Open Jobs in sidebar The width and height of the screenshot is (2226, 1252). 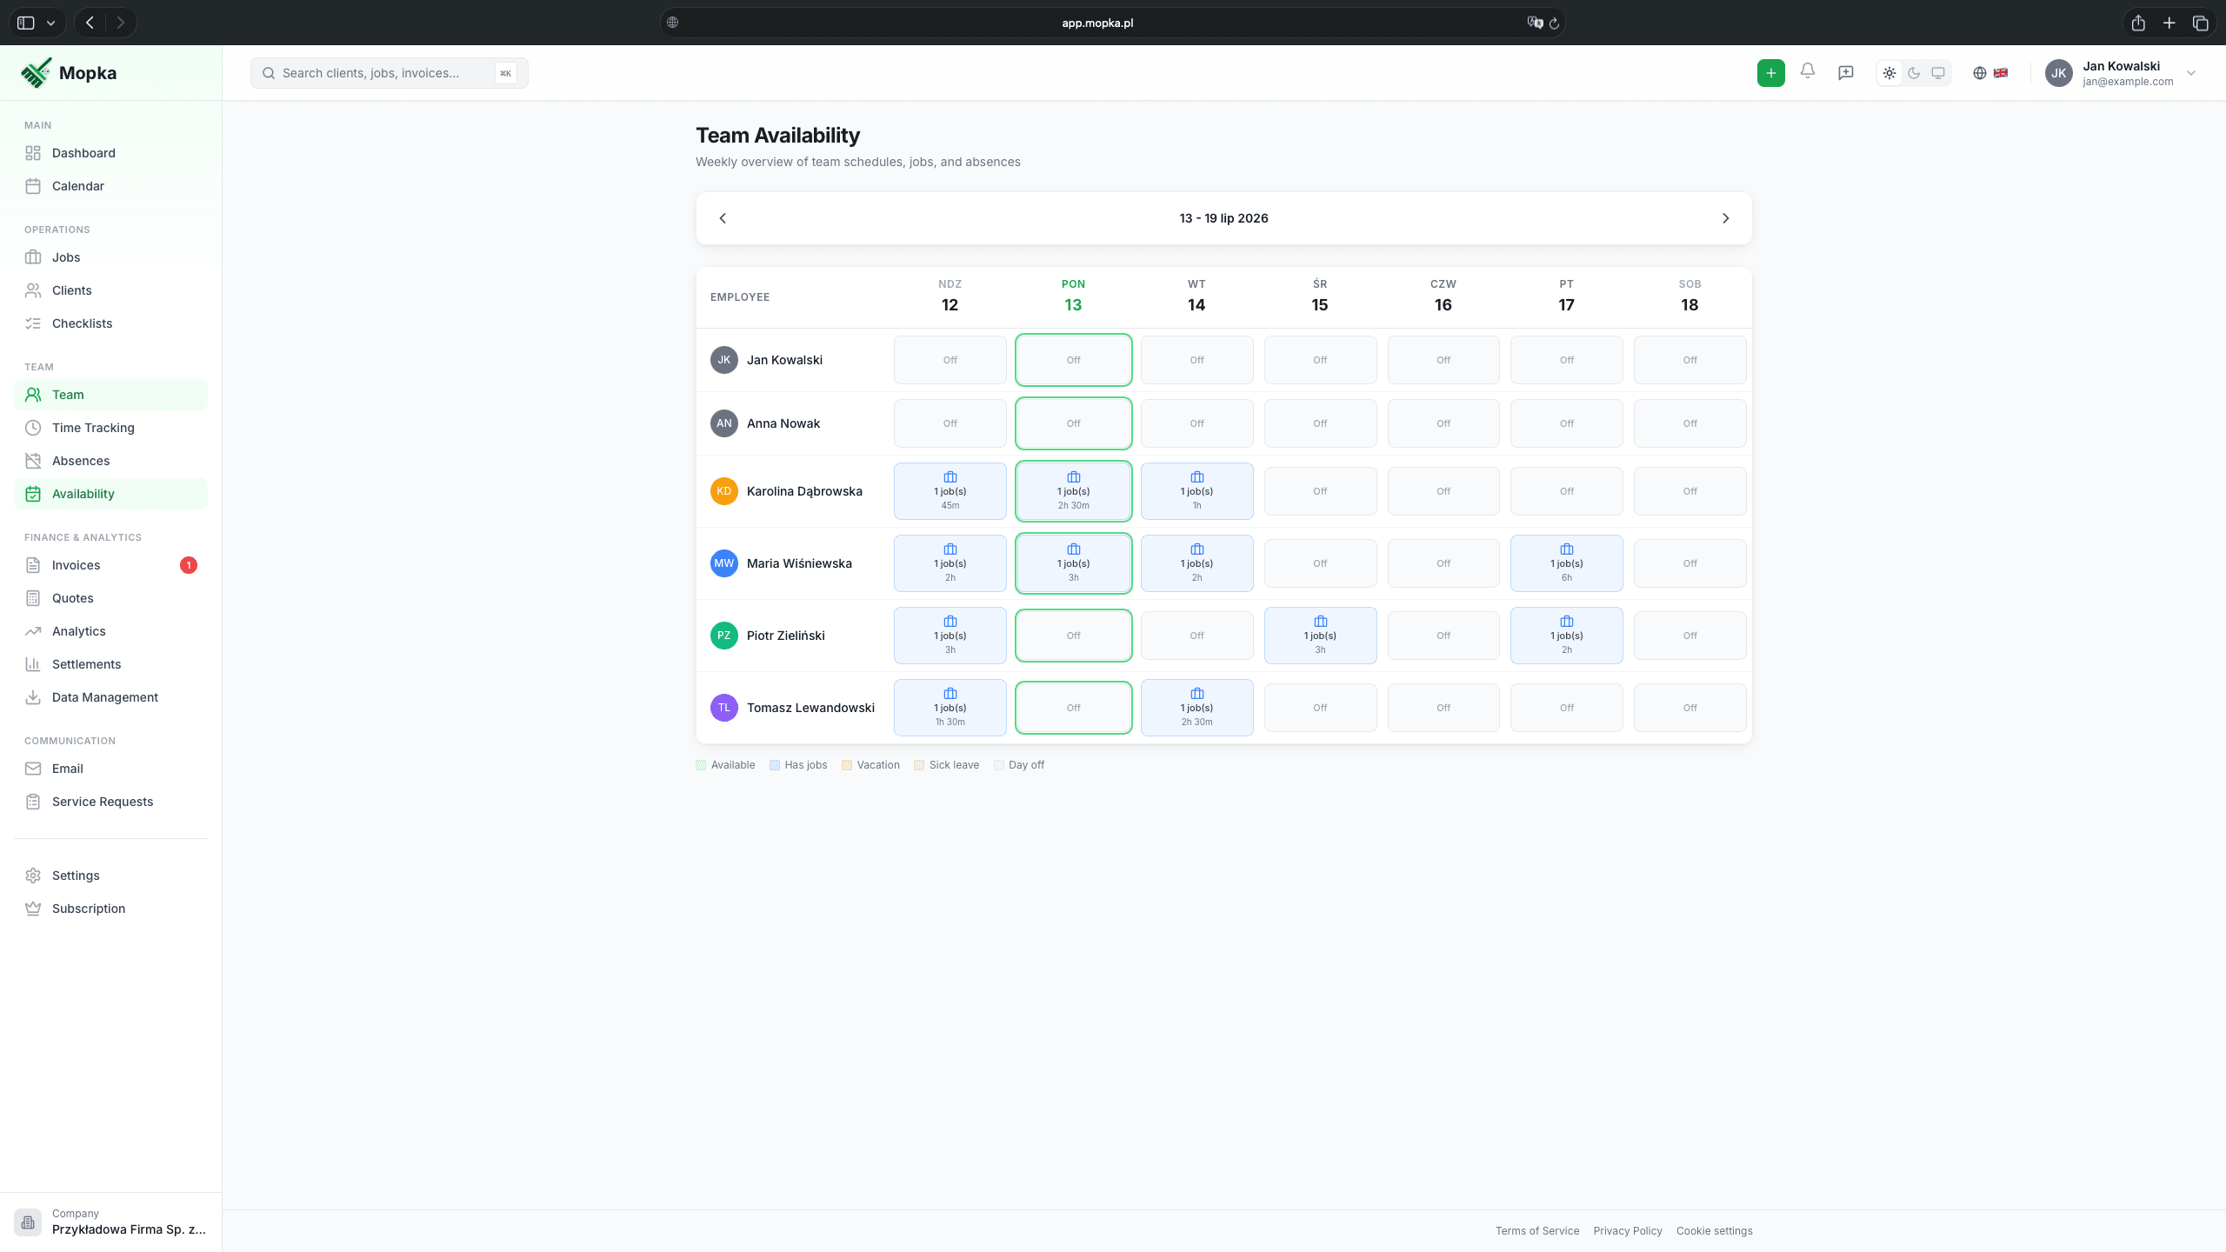[111, 257]
